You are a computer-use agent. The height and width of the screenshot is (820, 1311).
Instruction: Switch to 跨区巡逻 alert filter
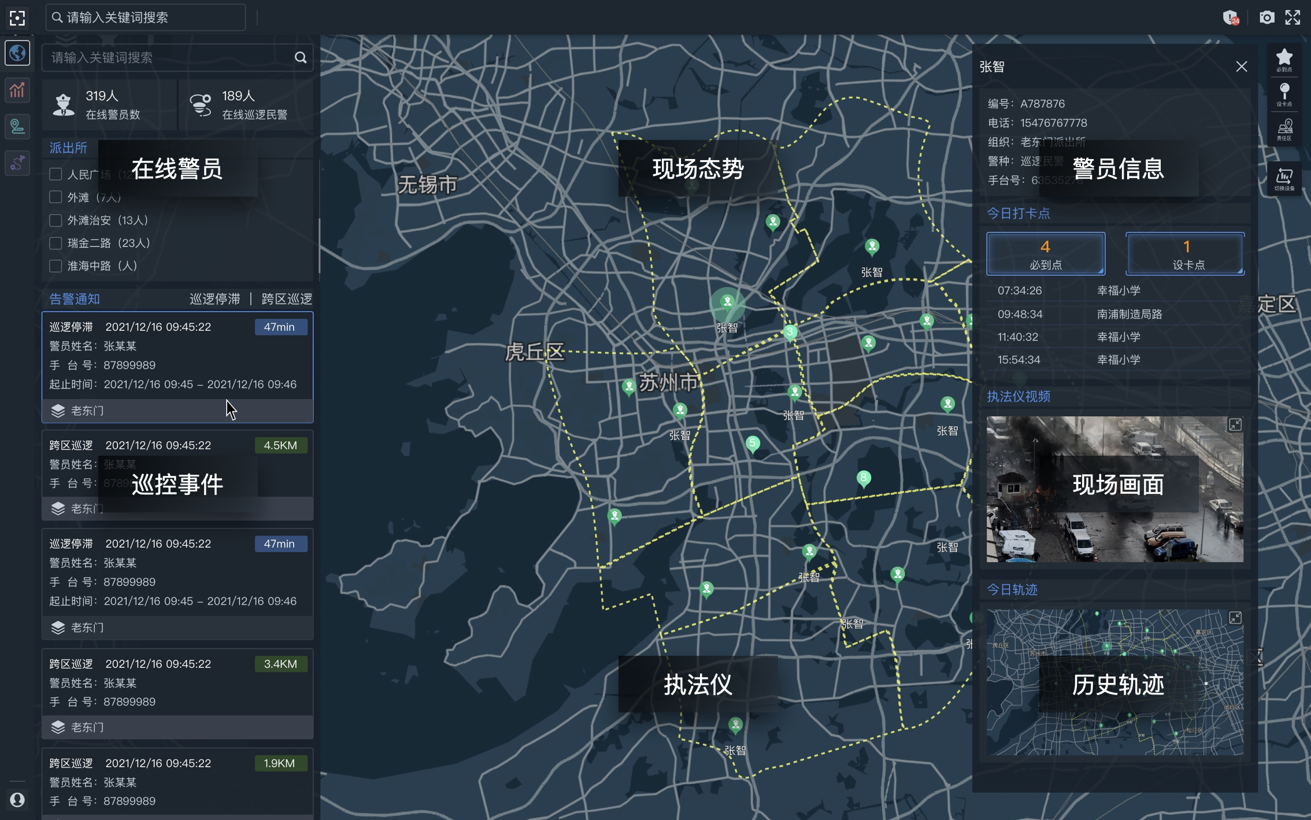point(287,299)
